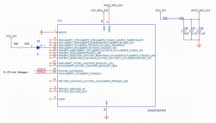Select ground symbol under the capacitors

[199, 46]
